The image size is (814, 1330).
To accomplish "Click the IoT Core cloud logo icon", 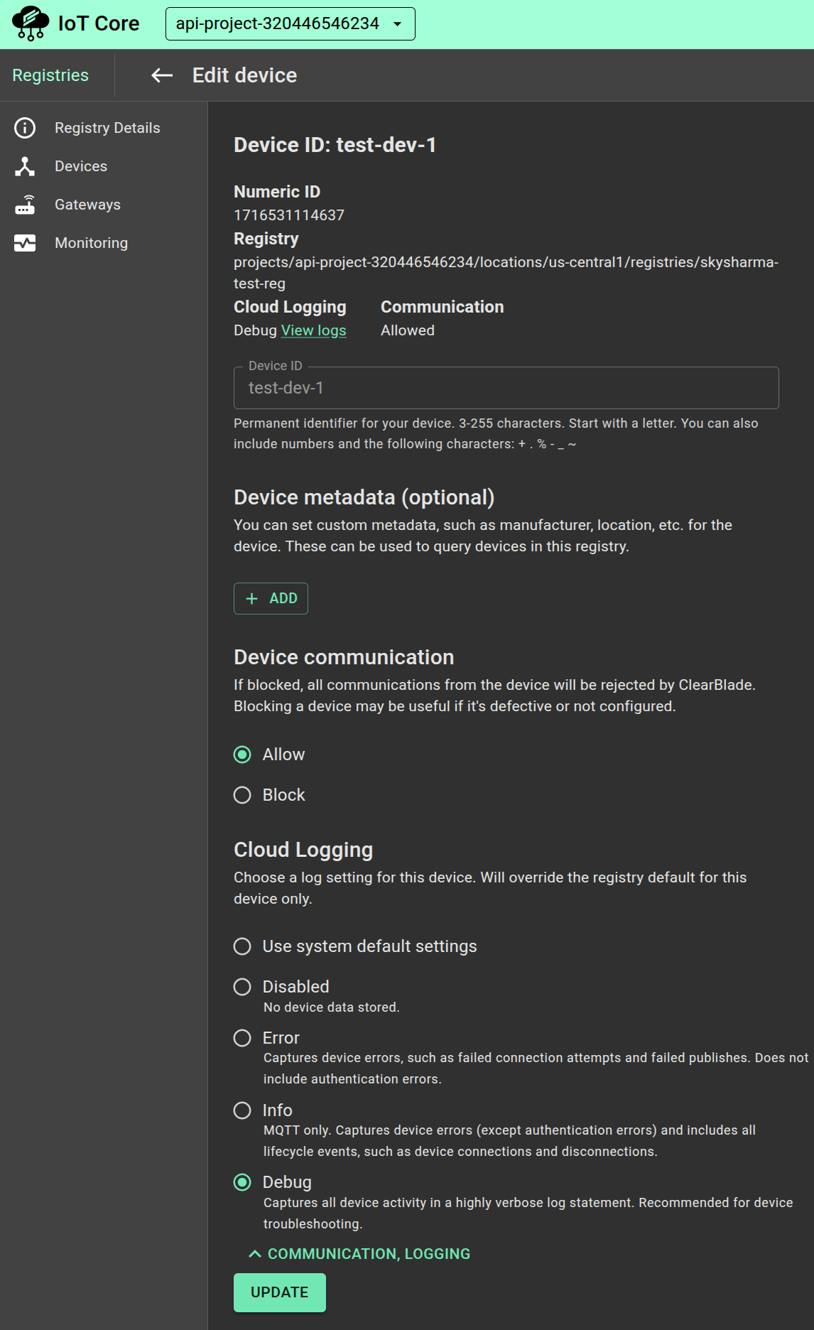I will [31, 23].
